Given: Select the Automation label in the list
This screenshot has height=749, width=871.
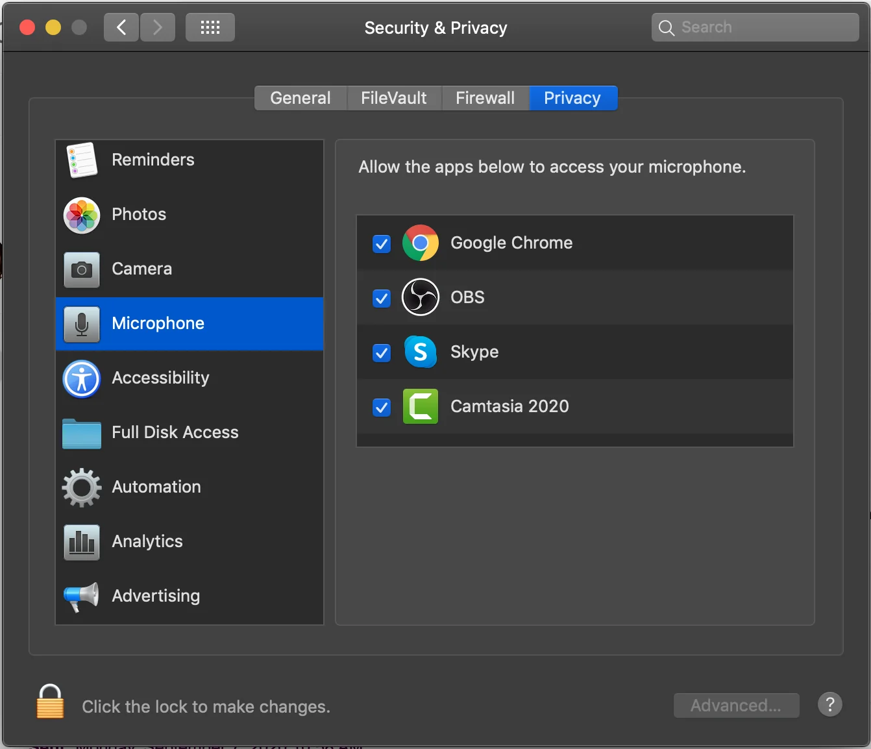Looking at the screenshot, I should coord(156,487).
